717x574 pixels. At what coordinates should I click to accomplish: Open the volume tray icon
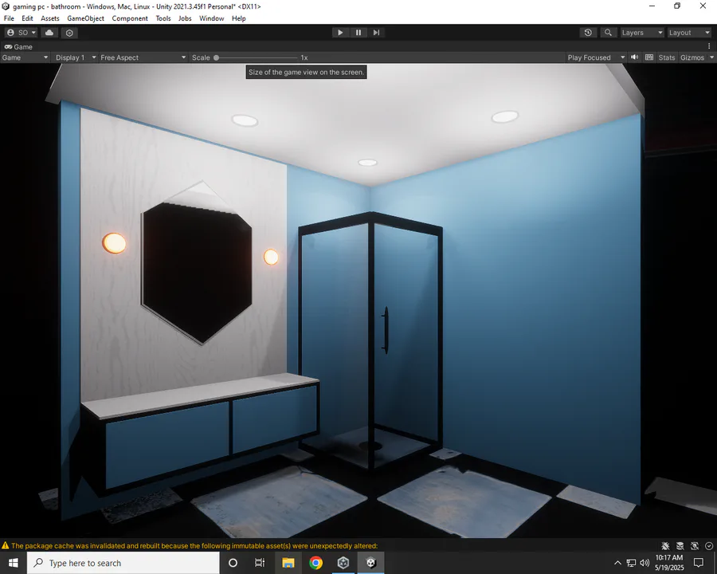tap(645, 563)
